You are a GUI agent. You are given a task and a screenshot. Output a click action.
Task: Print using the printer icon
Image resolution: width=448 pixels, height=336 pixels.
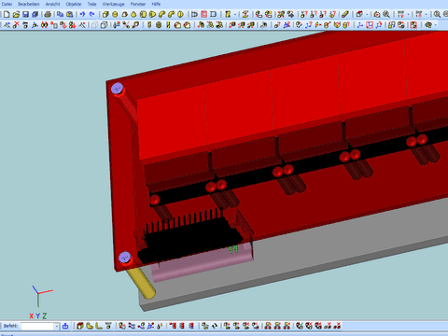[x=48, y=14]
